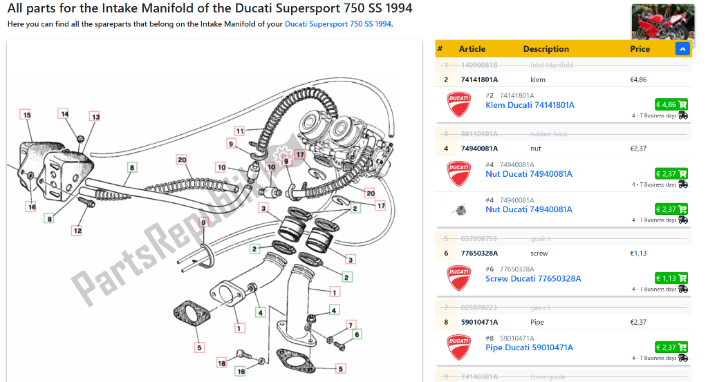Open Klem Ducati 74141801A product link

[530, 105]
